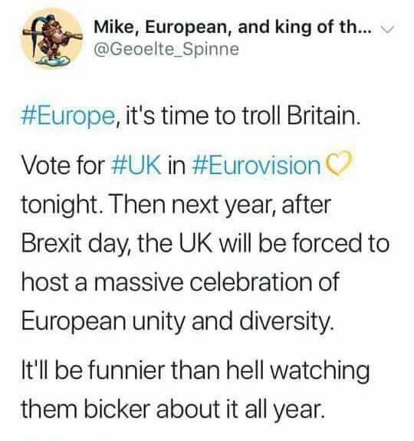This screenshot has width=414, height=441.
Task: Click the display name starting with Mike, European
Action: tap(232, 28)
